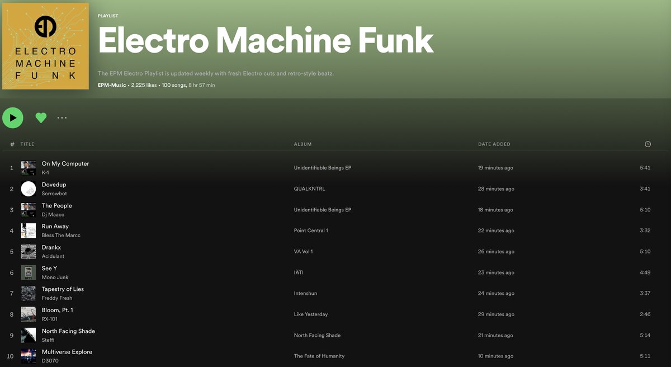Open artist Acidulant
Image resolution: width=671 pixels, height=367 pixels.
click(x=53, y=256)
